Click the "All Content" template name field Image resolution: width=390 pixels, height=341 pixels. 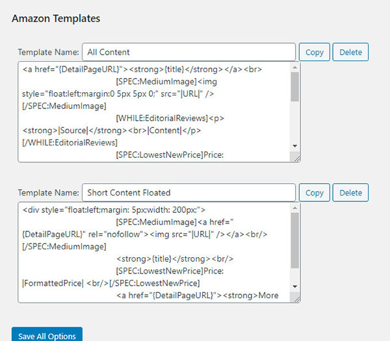(188, 52)
